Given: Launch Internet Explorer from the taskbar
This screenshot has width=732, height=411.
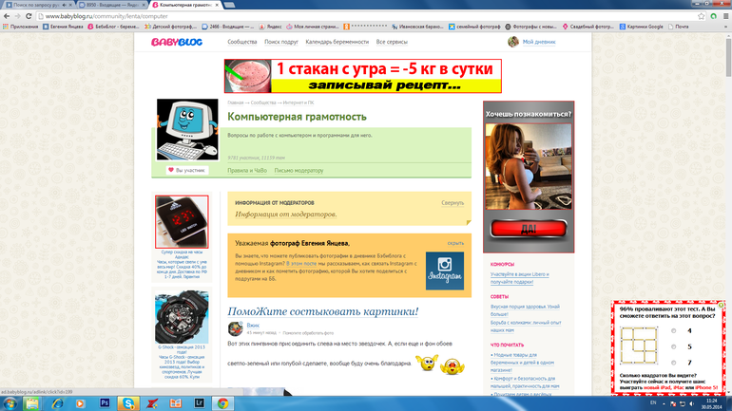Looking at the screenshot, I should (x=57, y=403).
